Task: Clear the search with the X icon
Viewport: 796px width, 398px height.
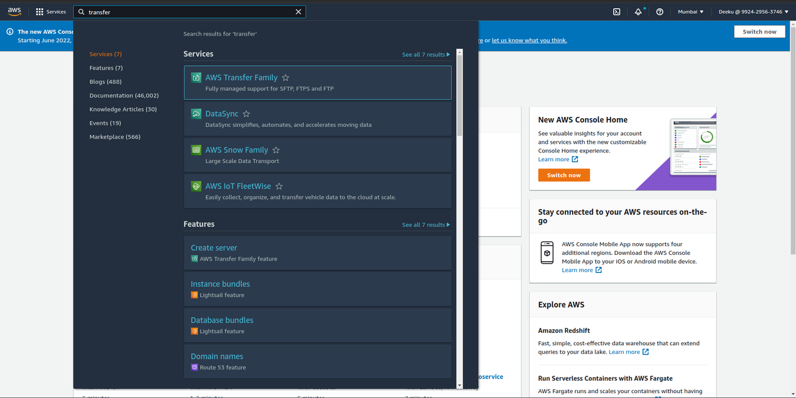Action: click(298, 12)
